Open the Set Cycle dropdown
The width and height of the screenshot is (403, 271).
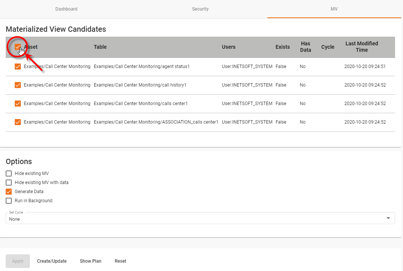point(200,218)
